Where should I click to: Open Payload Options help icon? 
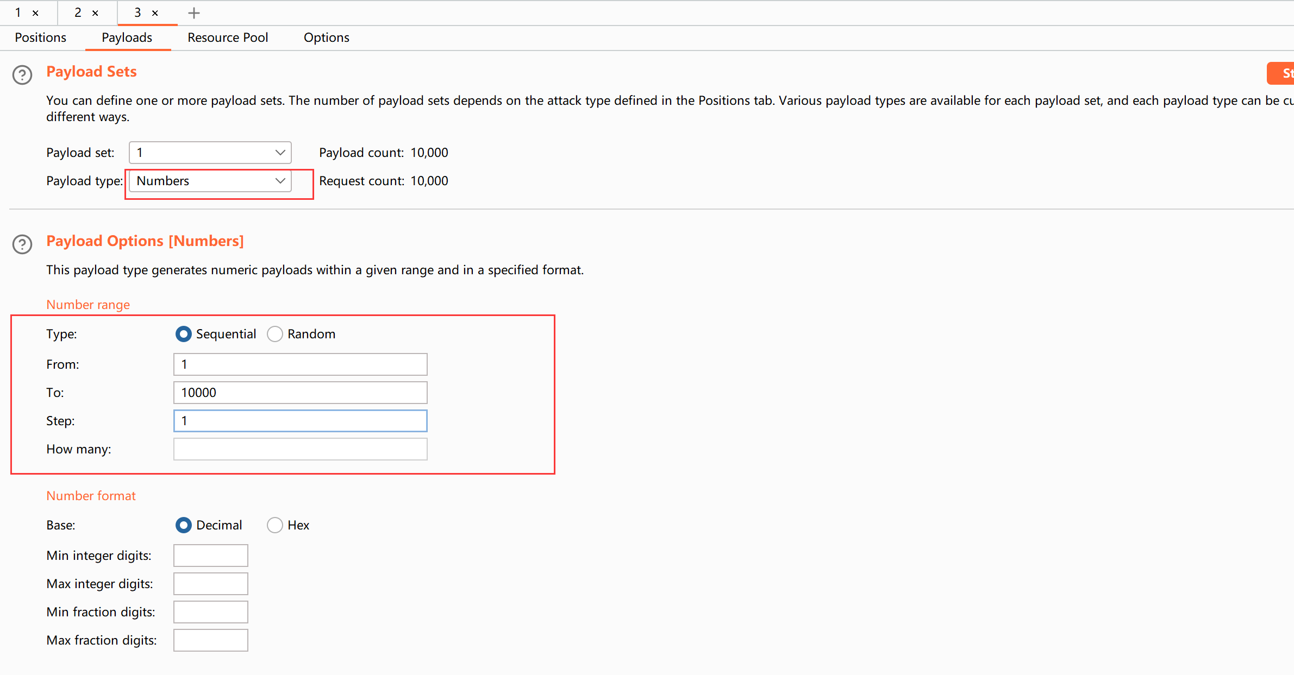22,244
